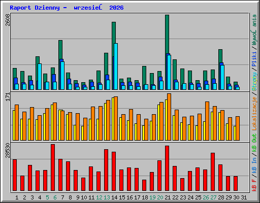Click the red kB bar for day 30
The width and height of the screenshot is (260, 203).
click(x=236, y=184)
